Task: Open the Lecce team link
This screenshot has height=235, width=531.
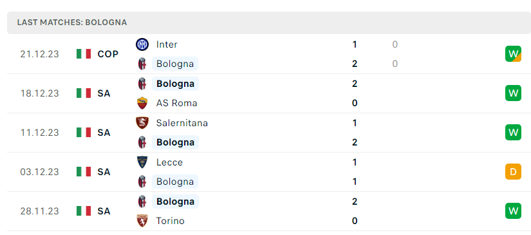Action: 169,162
